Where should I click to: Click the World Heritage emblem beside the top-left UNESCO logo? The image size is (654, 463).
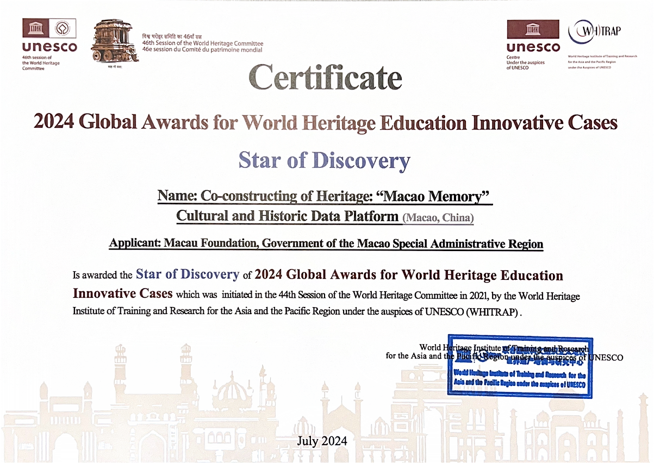coord(63,29)
